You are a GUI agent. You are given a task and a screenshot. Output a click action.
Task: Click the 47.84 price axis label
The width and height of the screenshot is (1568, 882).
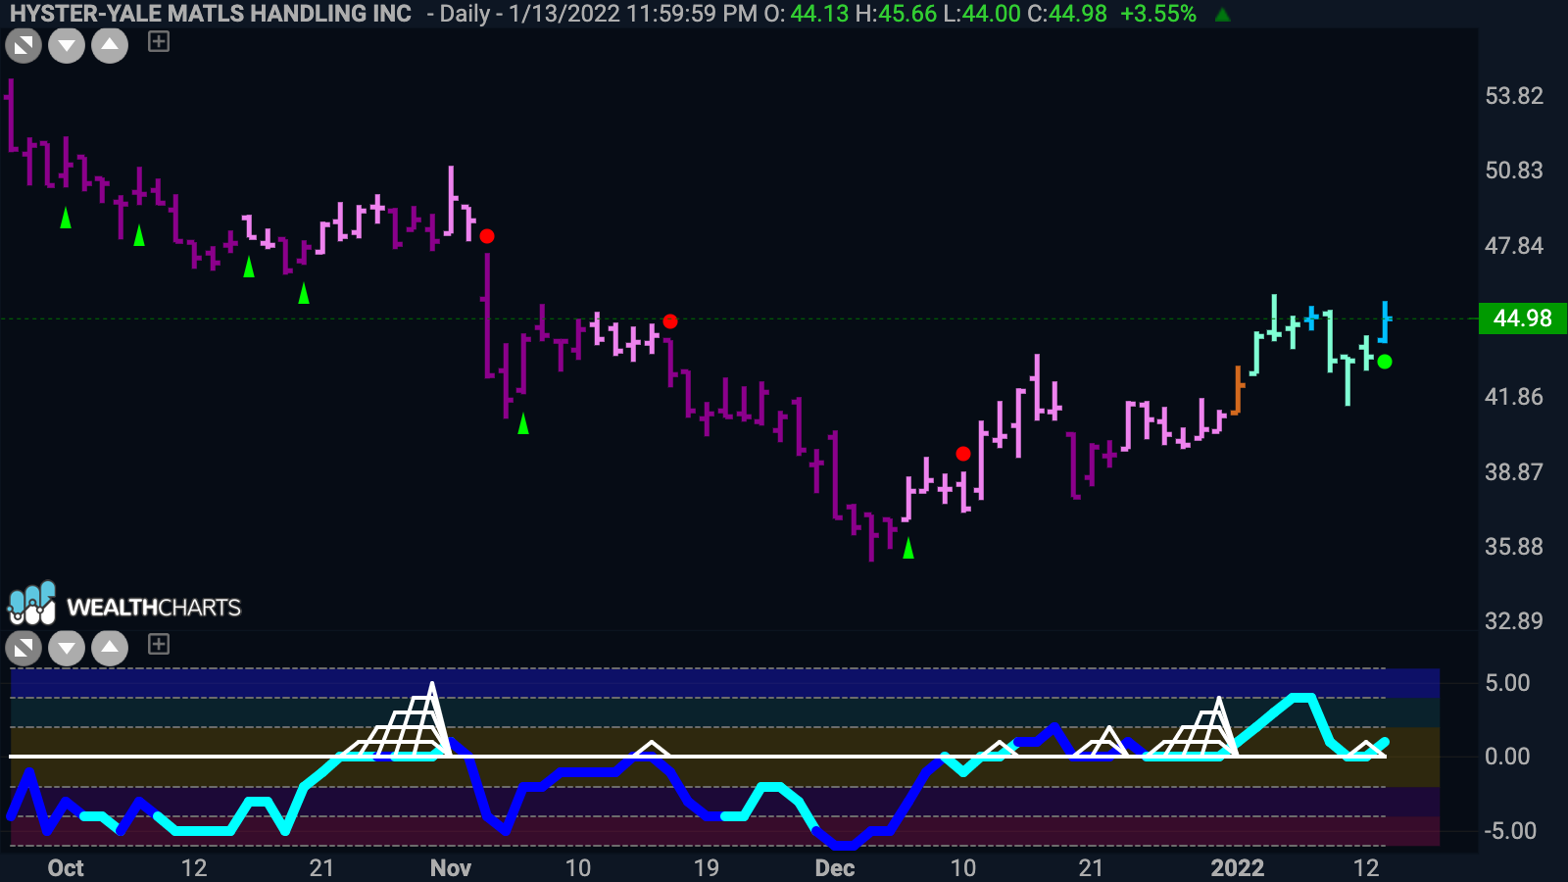(1514, 246)
